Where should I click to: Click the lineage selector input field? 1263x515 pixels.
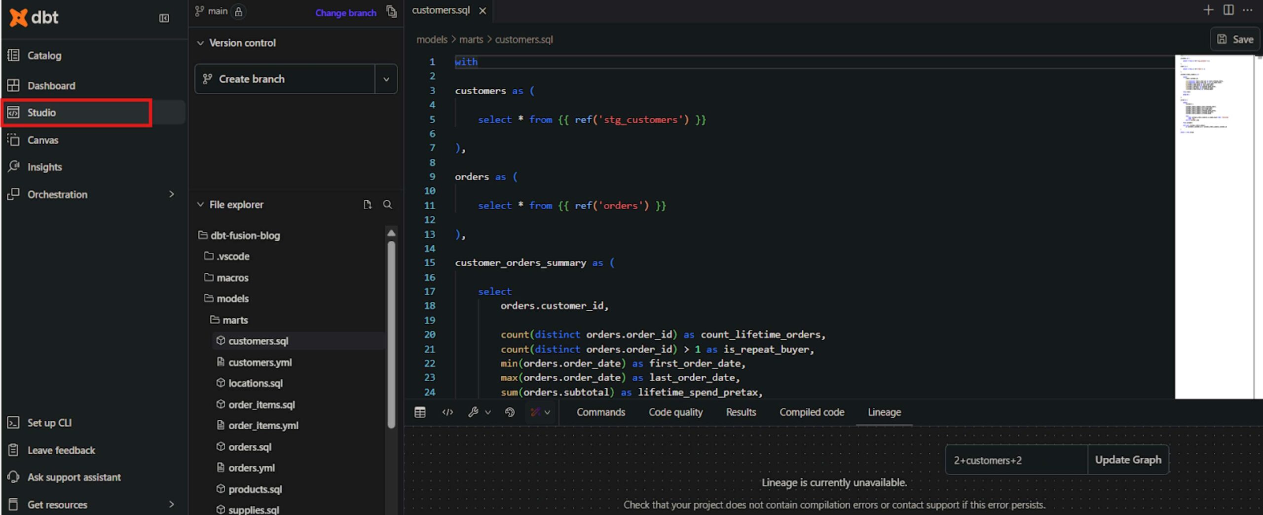pyautogui.click(x=1015, y=460)
